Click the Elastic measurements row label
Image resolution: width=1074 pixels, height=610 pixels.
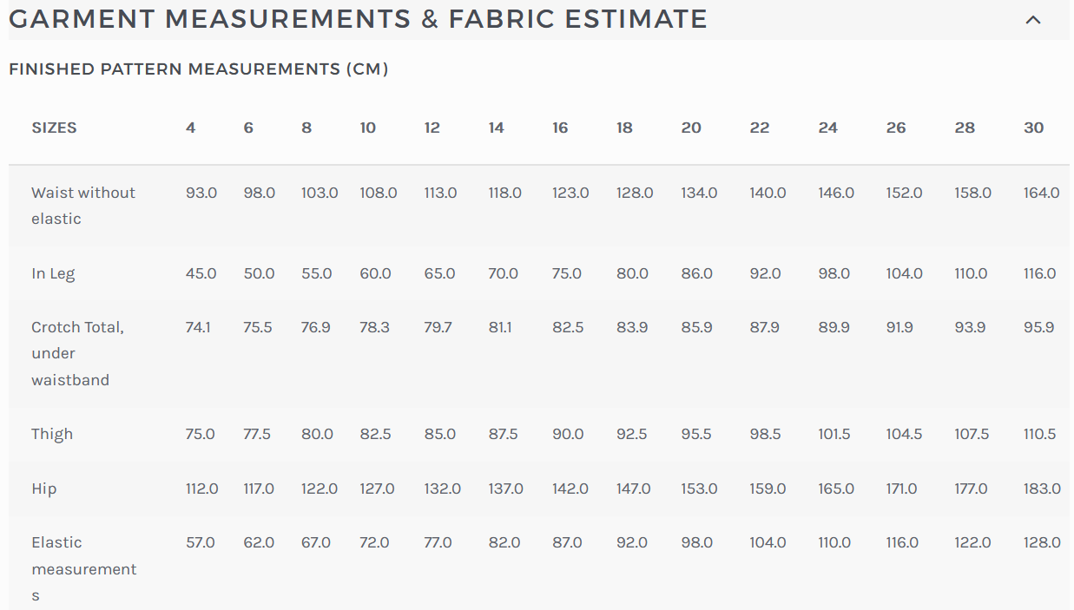[x=84, y=568]
